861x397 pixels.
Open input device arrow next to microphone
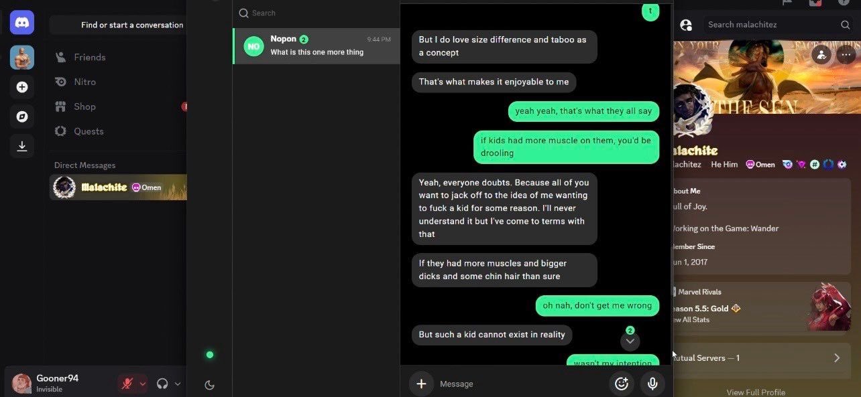[143, 384]
